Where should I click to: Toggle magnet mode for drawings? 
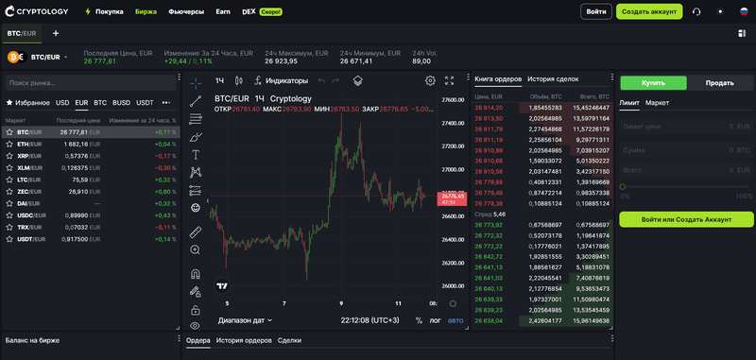[196, 274]
